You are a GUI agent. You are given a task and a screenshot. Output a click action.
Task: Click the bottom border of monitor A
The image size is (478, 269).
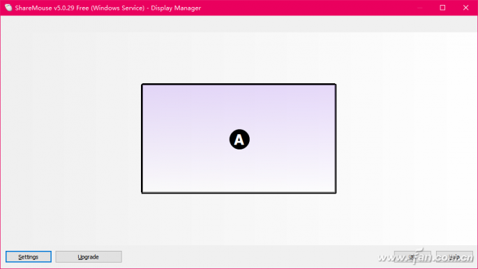[x=239, y=193]
